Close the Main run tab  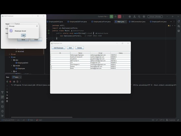[x=20, y=77]
